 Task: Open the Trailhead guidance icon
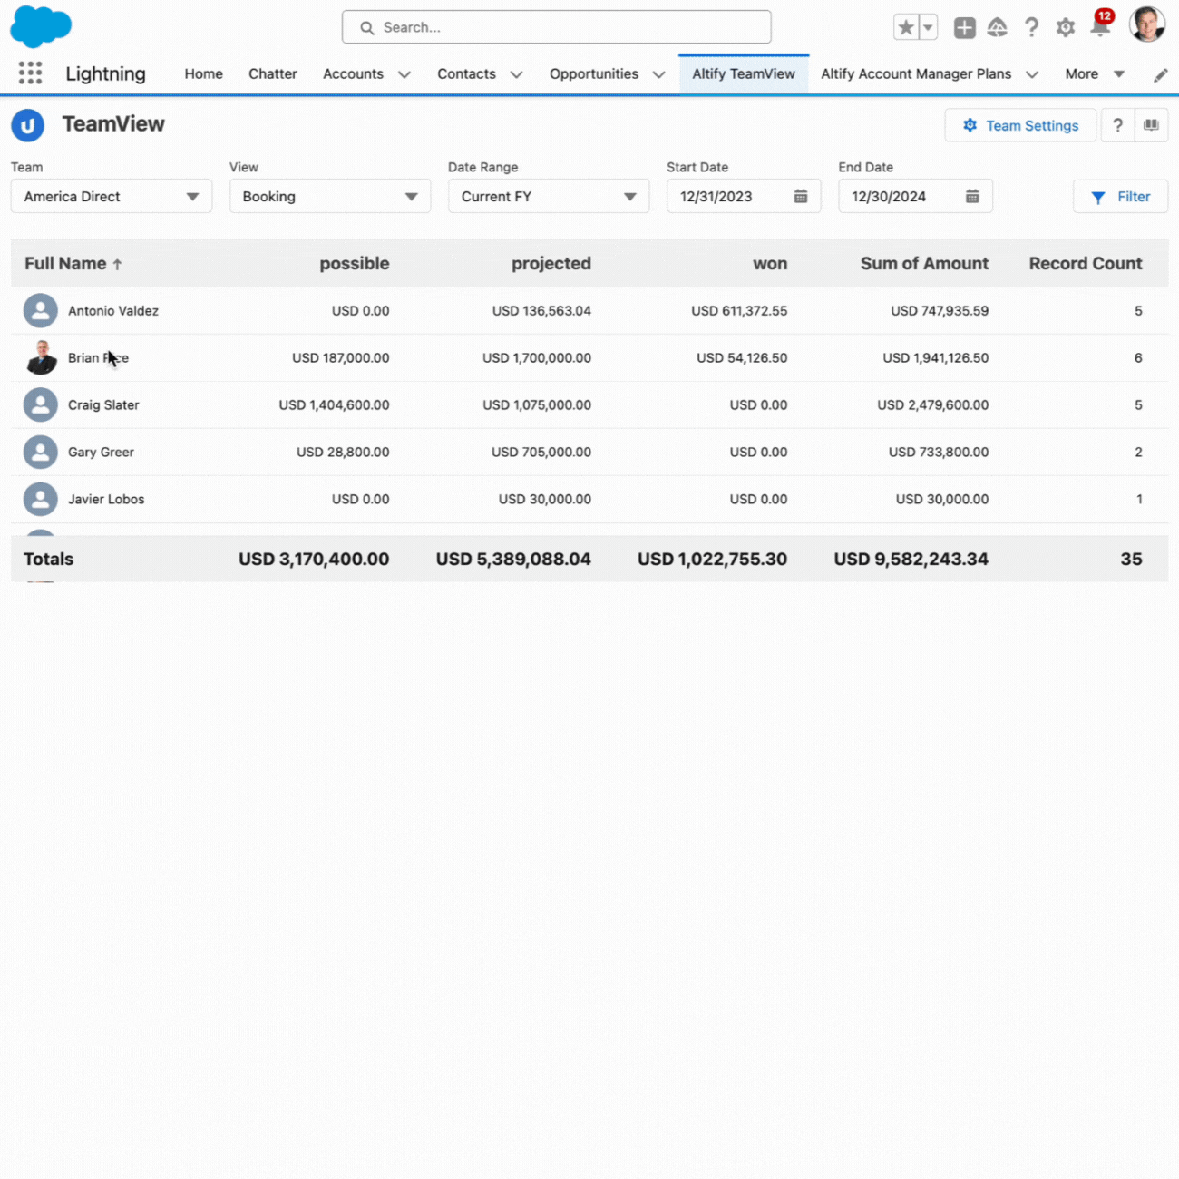(x=998, y=27)
